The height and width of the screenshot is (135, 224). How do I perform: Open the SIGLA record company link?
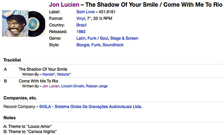coord(91,107)
